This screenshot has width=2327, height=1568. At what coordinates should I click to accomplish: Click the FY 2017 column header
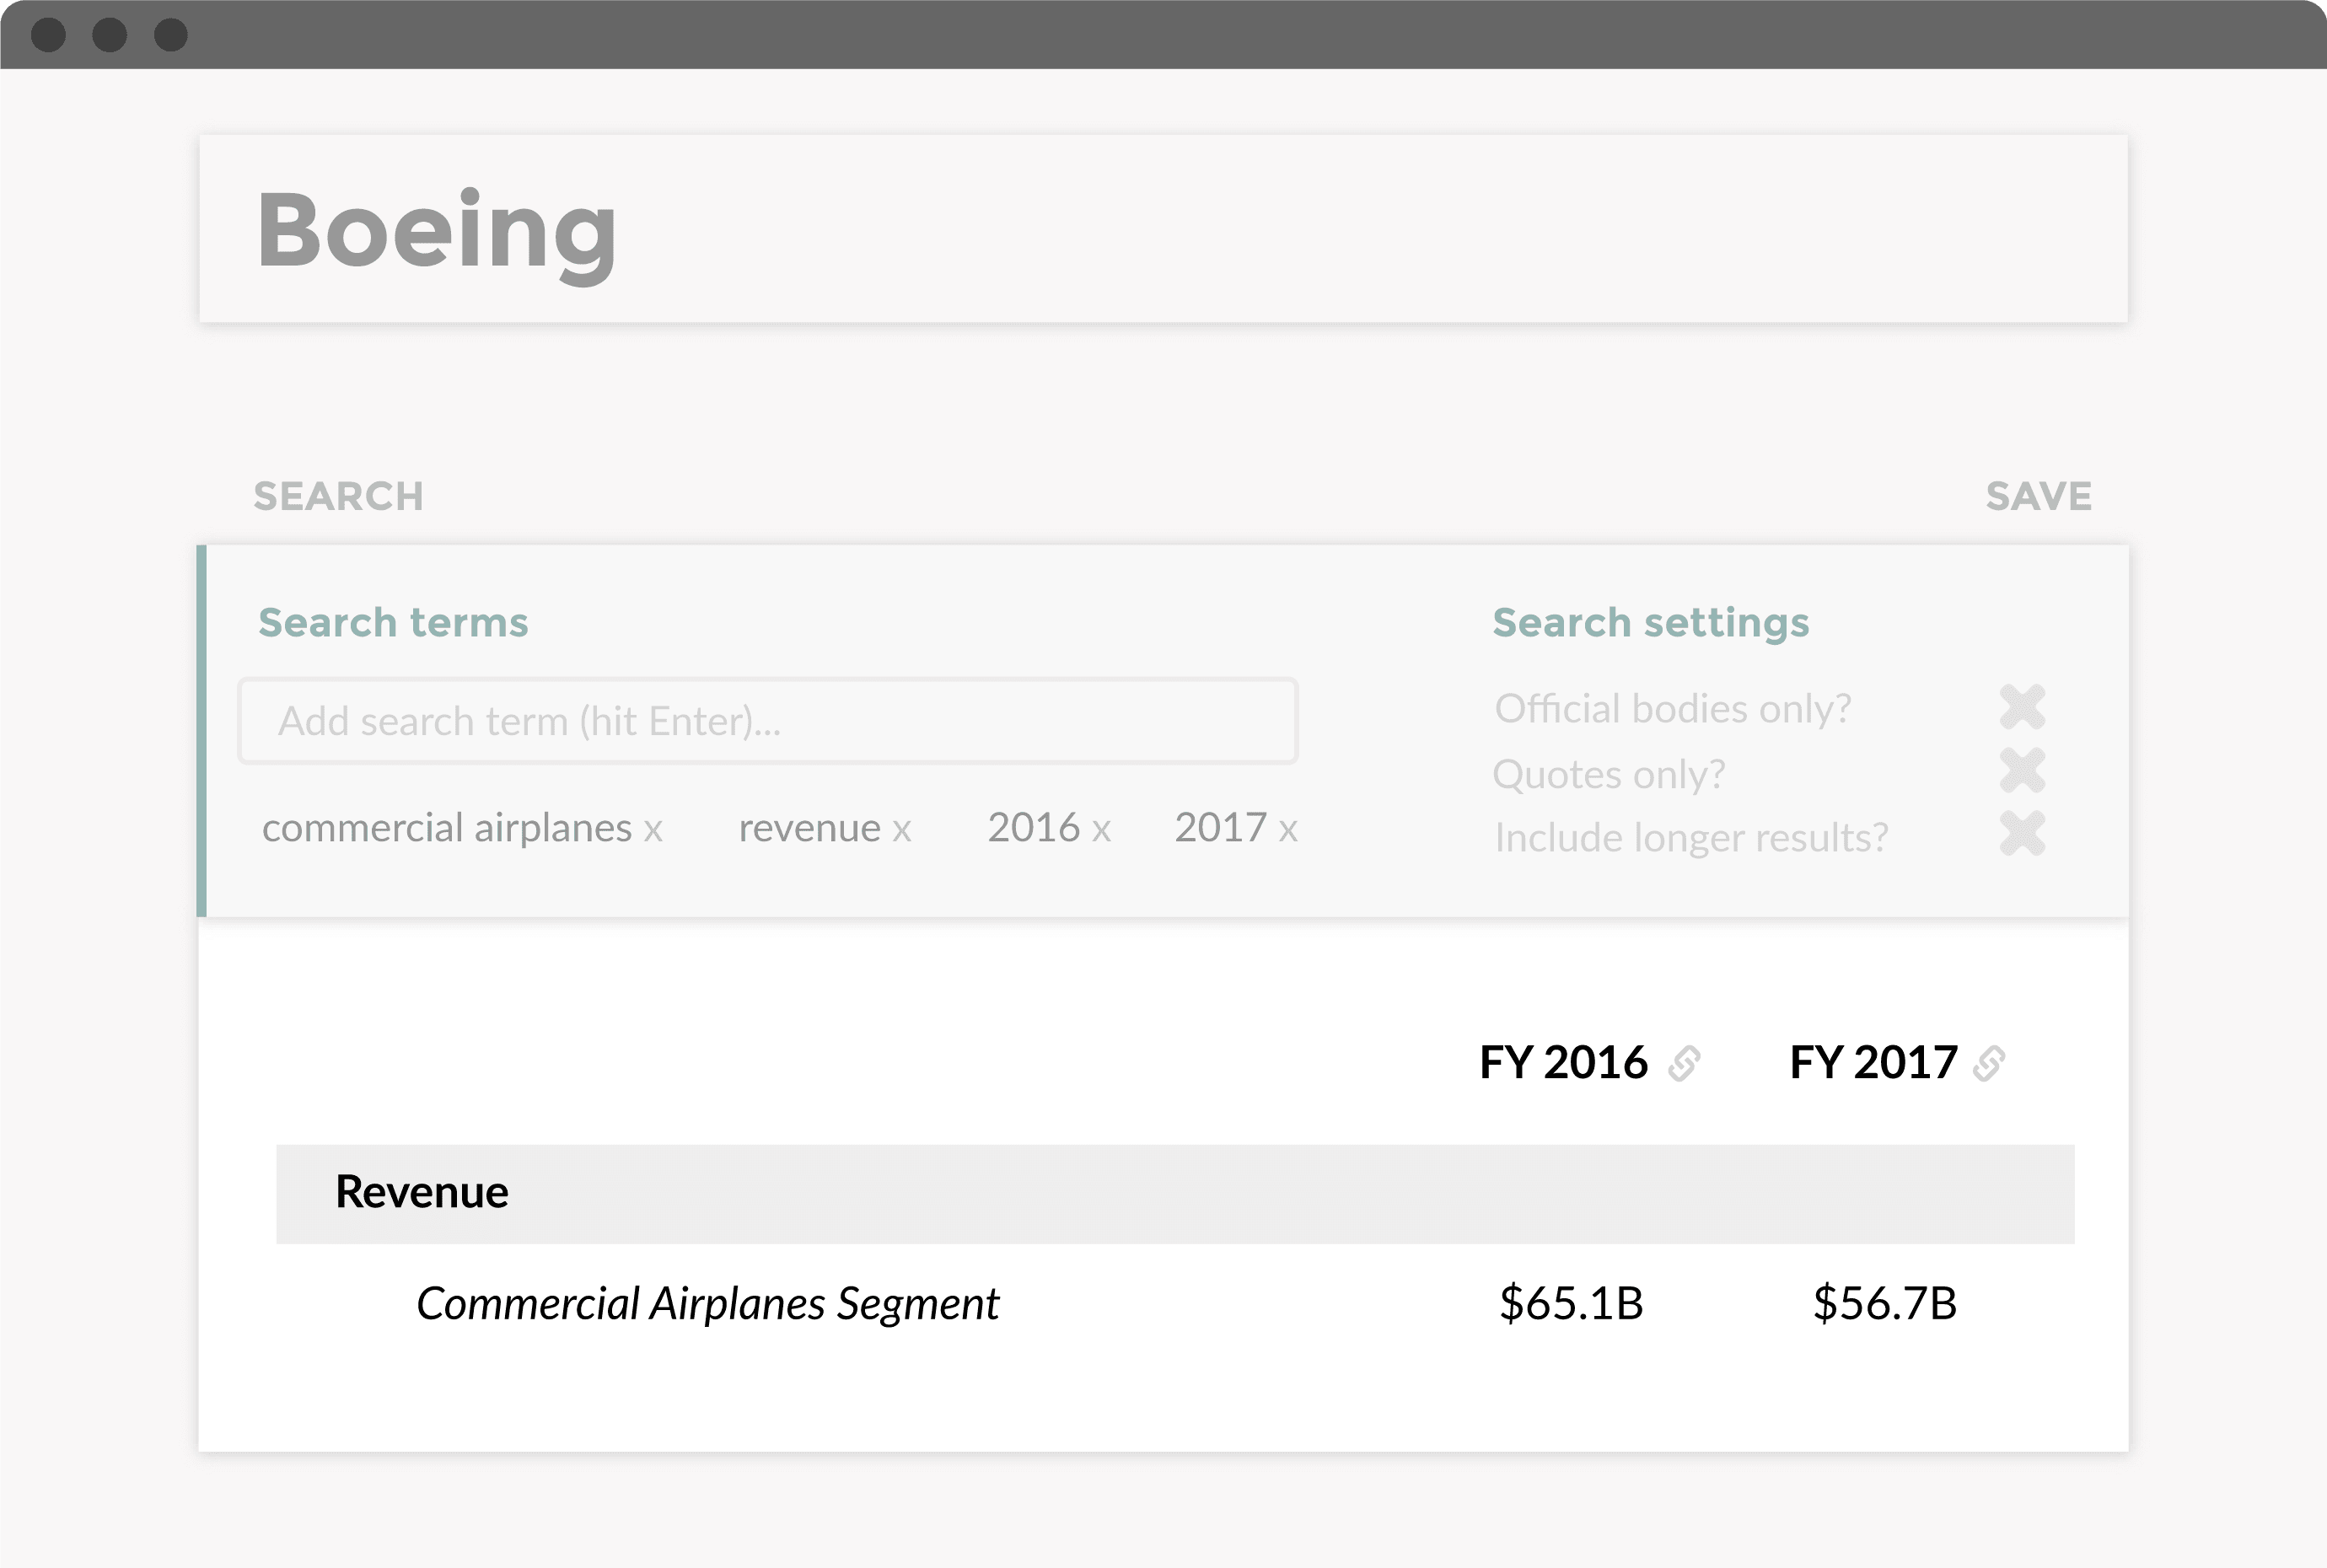tap(1873, 1063)
